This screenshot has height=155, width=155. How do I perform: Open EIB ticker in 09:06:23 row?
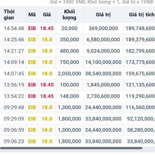(32, 141)
